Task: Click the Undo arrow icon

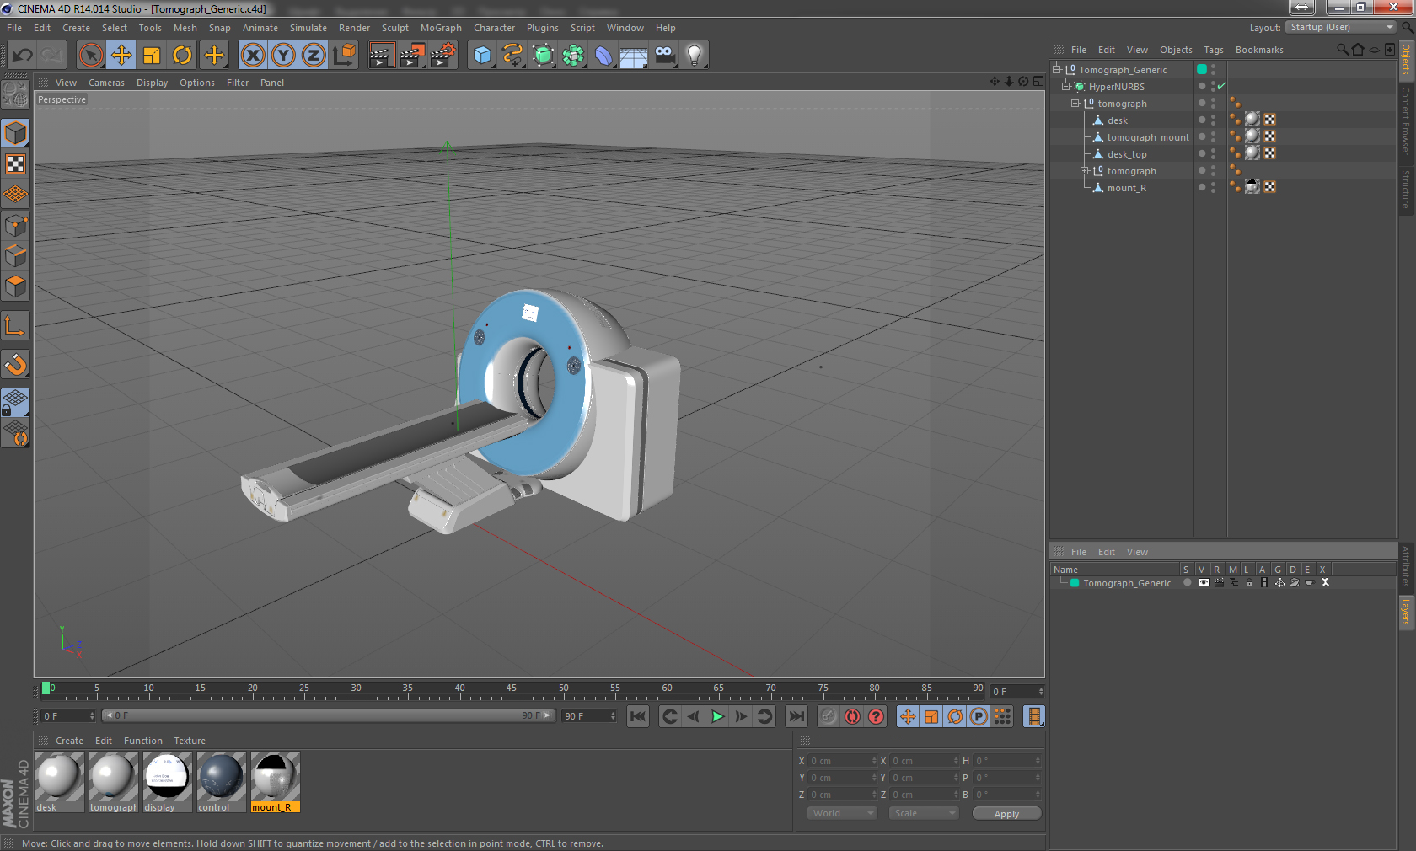Action: 23,56
